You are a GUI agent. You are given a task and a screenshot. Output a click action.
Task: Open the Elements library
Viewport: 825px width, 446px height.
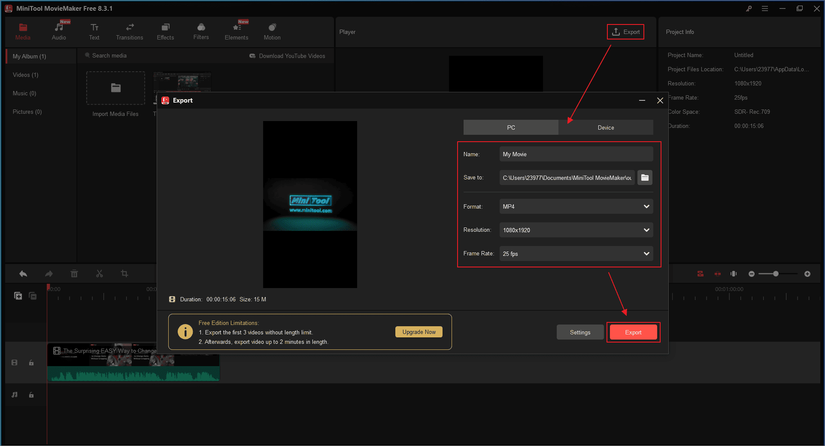(236, 32)
